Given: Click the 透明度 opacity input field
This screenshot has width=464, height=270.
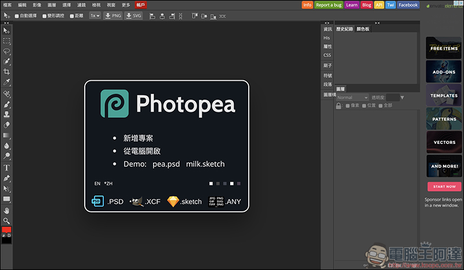Looking at the screenshot, I should [x=393, y=98].
